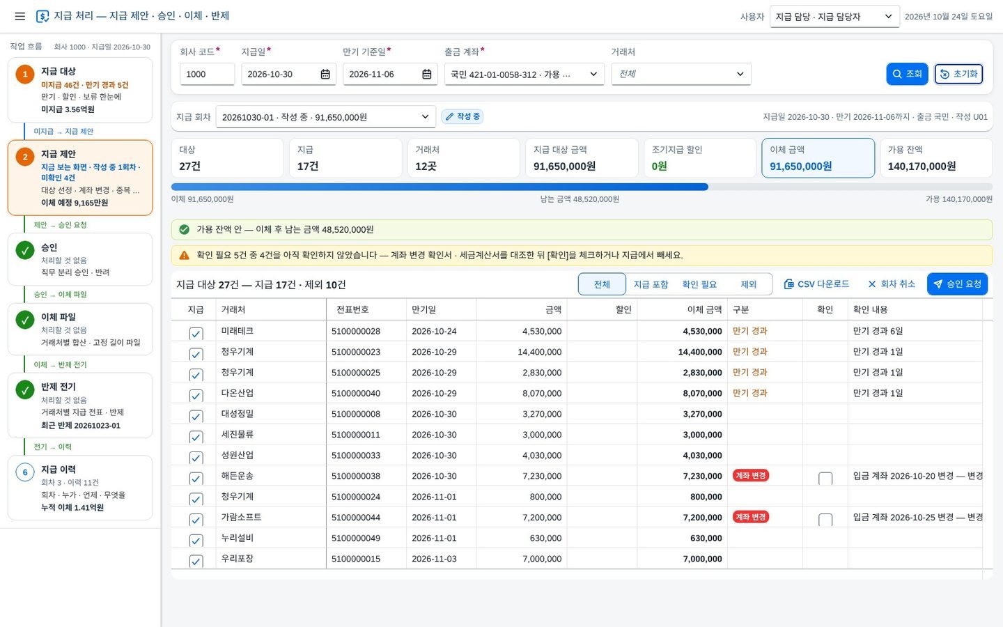
Task: Switch to the 지급 포함 tab
Action: [651, 284]
